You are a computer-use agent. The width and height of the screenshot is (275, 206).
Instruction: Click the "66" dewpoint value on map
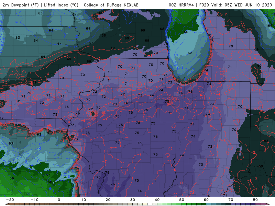43,57
